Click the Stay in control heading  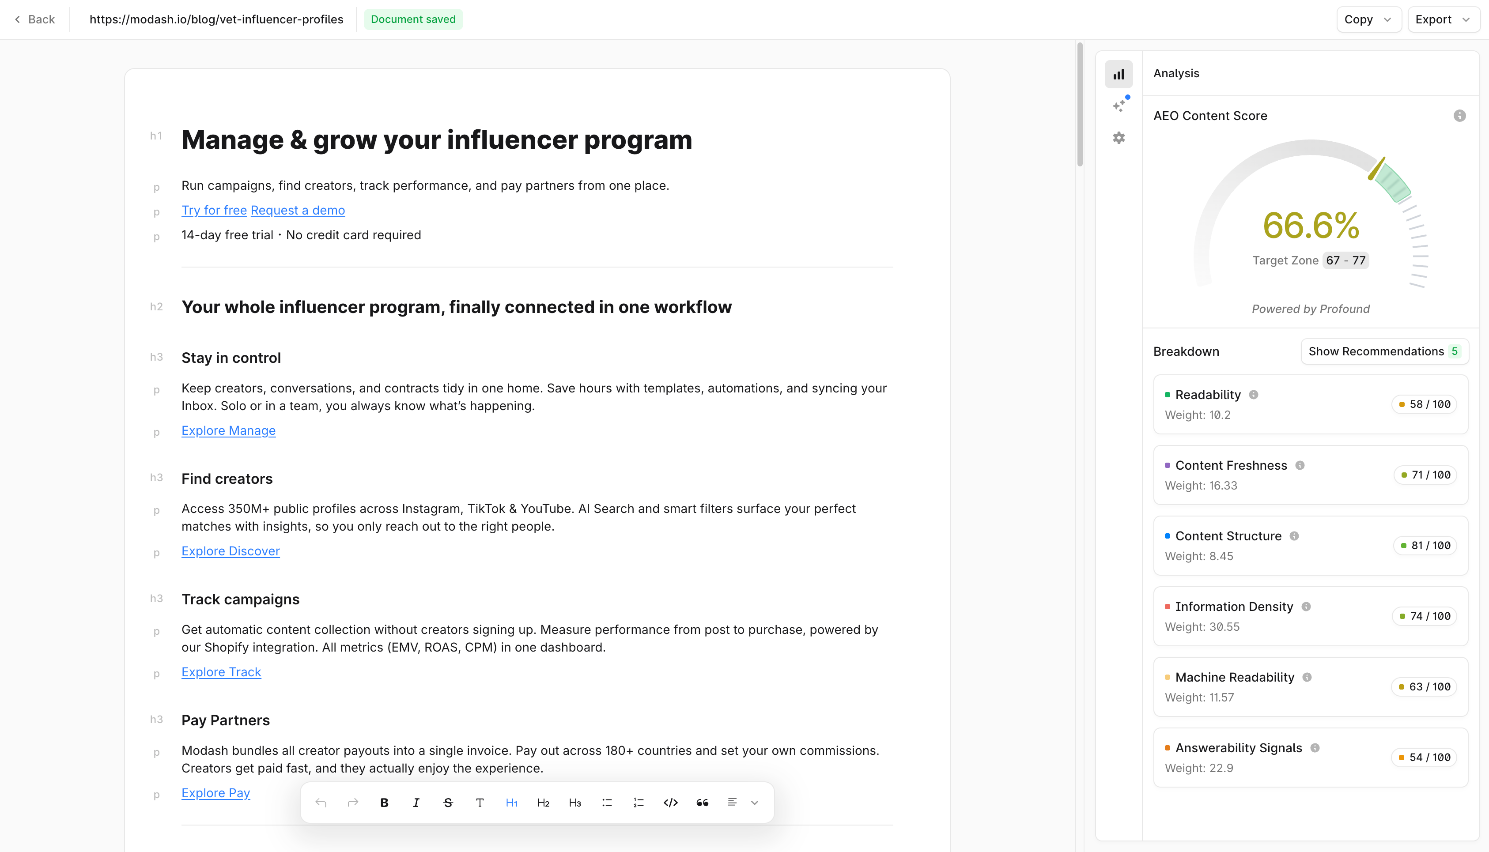coord(231,358)
